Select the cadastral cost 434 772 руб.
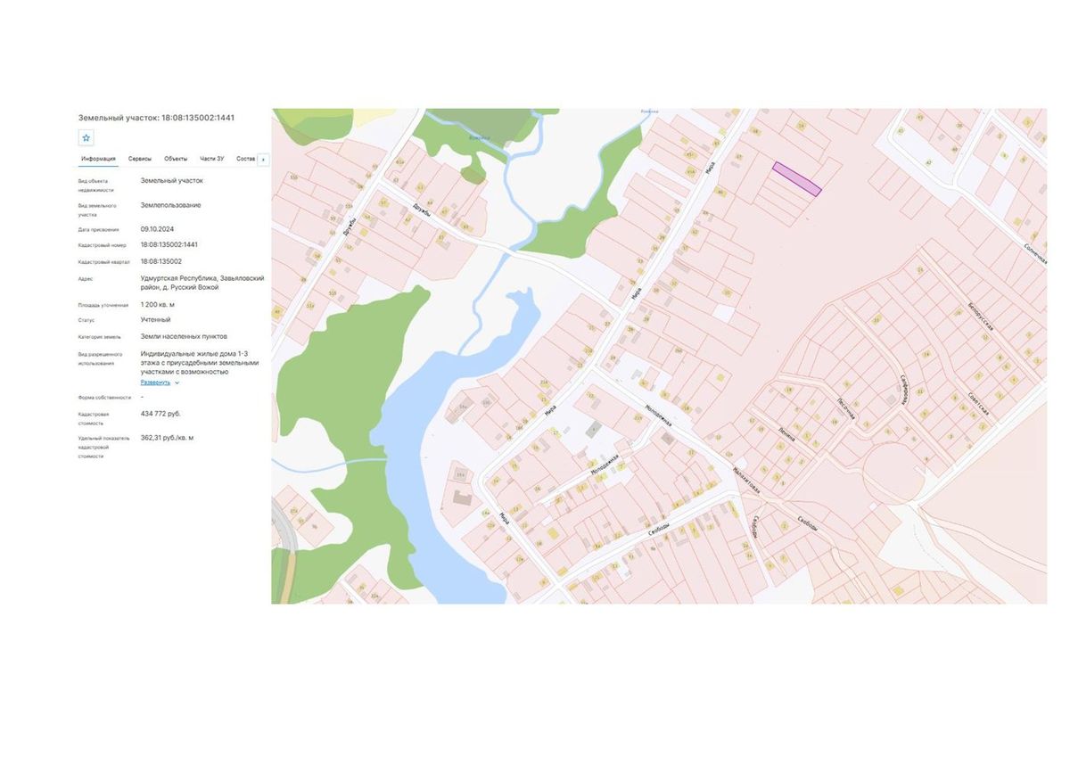1070x757 pixels. point(160,414)
